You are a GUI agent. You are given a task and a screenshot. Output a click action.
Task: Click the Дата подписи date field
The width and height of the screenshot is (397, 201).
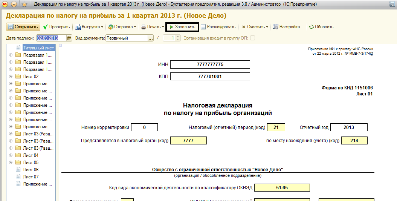[52, 38]
